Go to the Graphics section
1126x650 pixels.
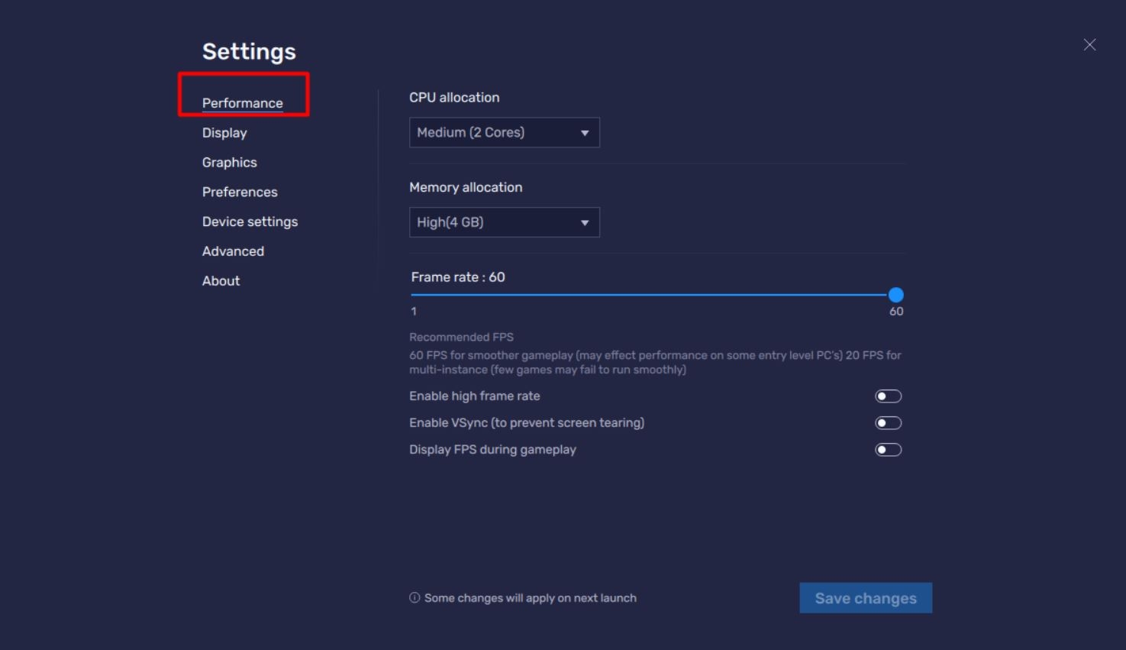coord(229,163)
